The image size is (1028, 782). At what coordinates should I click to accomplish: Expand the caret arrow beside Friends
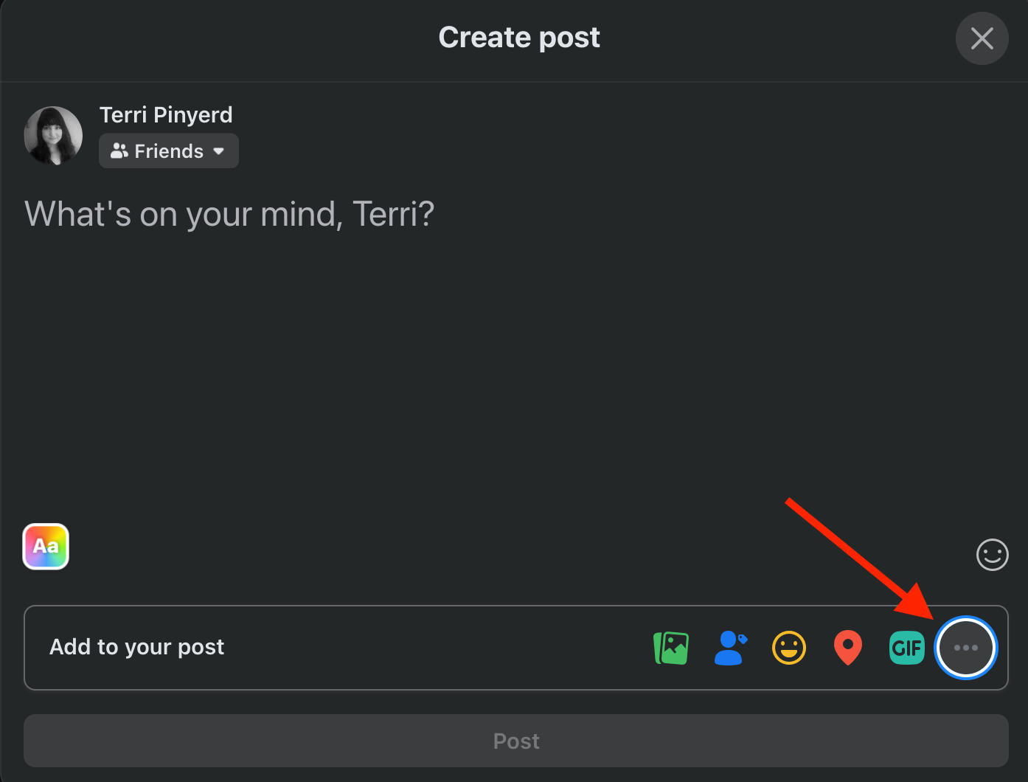219,151
